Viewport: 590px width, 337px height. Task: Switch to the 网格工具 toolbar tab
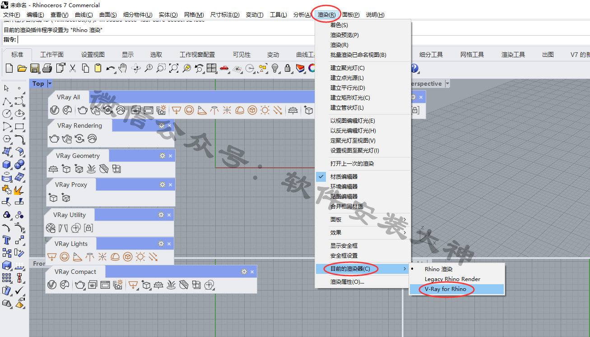(x=472, y=55)
